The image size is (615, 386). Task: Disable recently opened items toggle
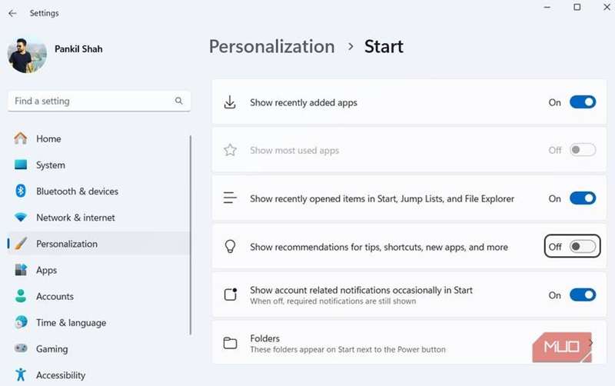point(583,198)
